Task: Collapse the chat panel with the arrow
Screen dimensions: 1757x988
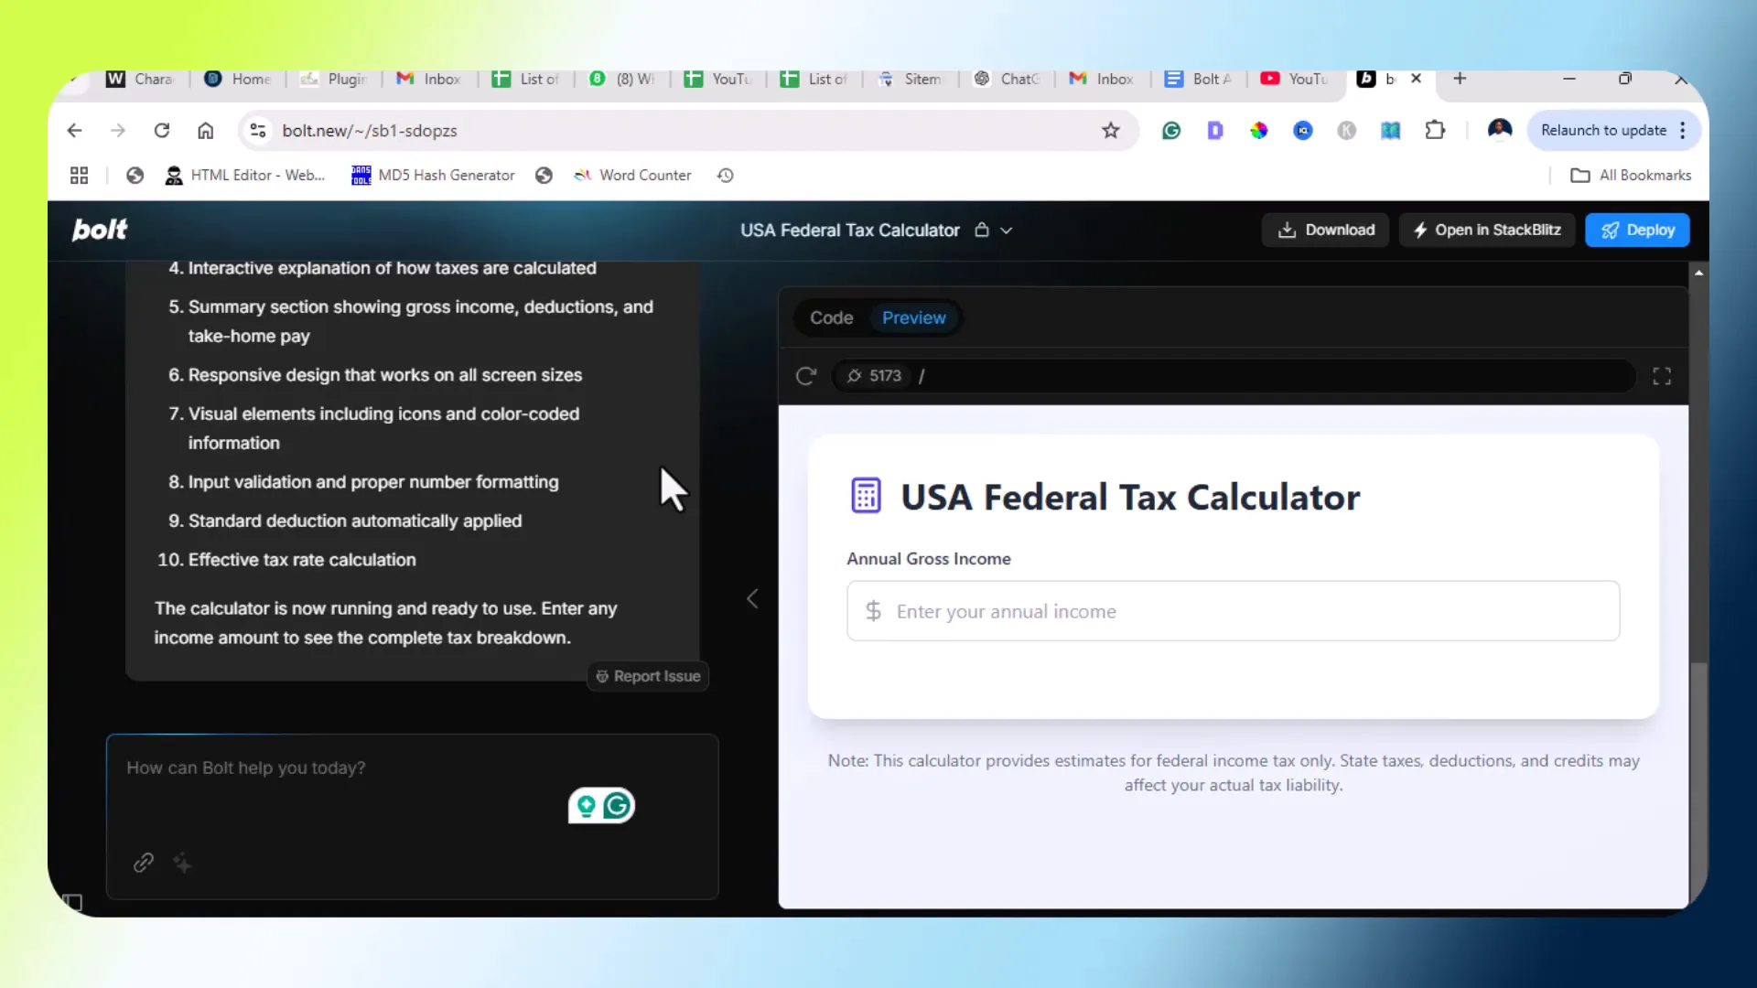Action: coord(752,599)
